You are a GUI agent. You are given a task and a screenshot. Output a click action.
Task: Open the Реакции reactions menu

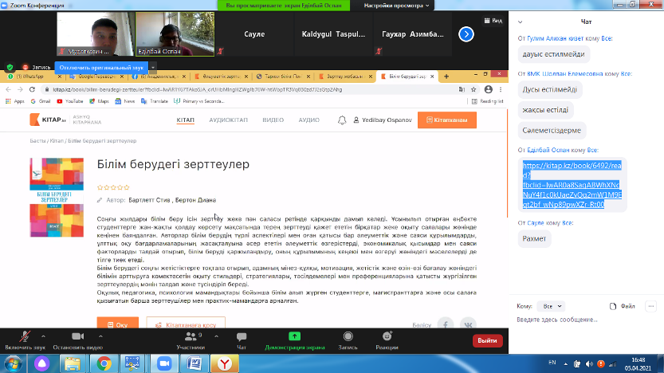(x=387, y=338)
